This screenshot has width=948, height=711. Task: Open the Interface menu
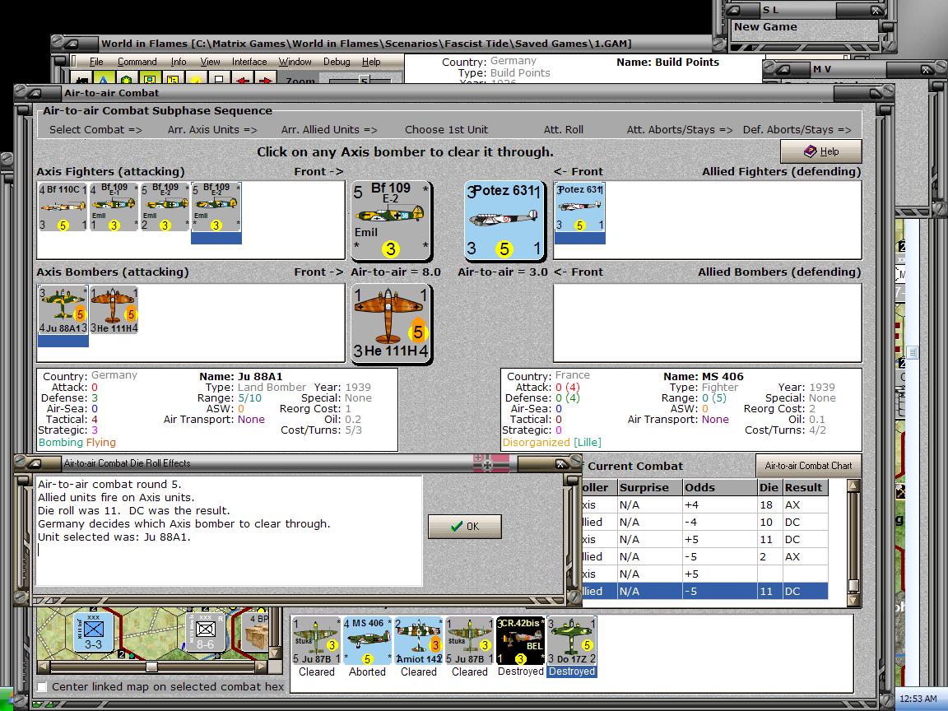249,62
